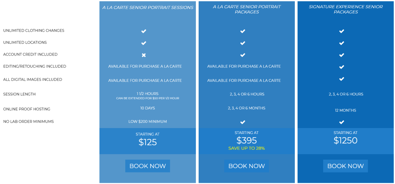This screenshot has width=395, height=184.
Task: Book the $1250 Signature Experience package
Action: (x=345, y=166)
